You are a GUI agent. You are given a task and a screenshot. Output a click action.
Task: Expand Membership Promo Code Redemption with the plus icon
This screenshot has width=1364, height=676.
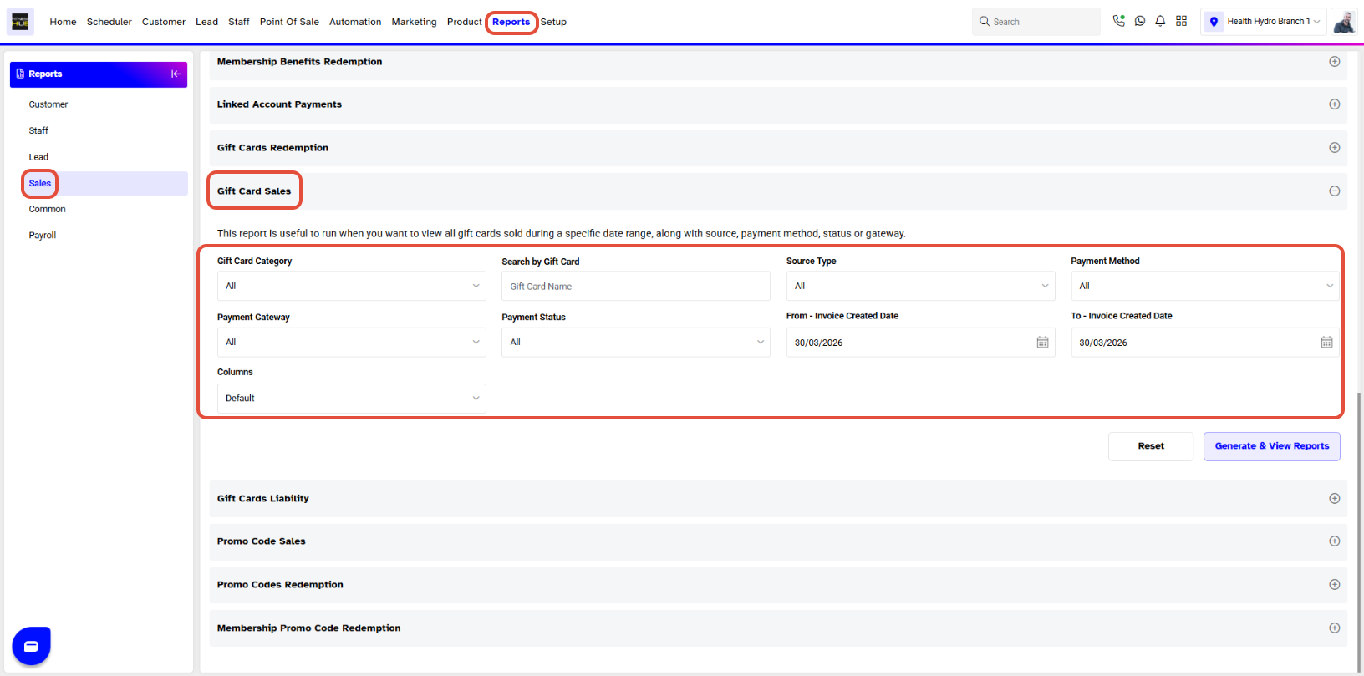click(x=1335, y=628)
